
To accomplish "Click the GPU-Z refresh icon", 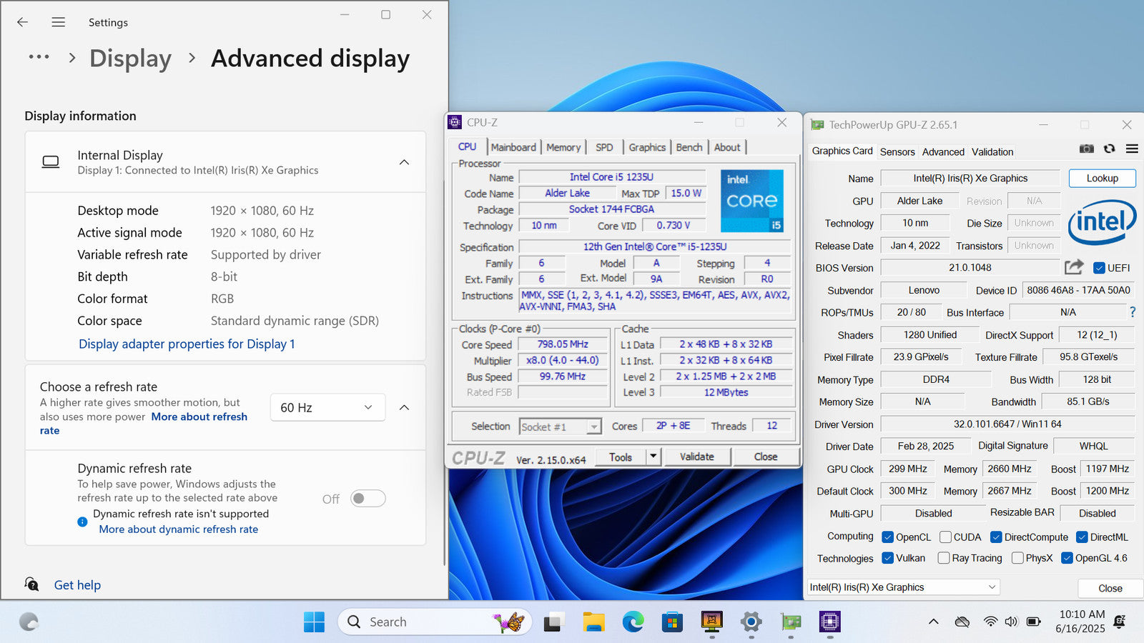I will pos(1109,149).
